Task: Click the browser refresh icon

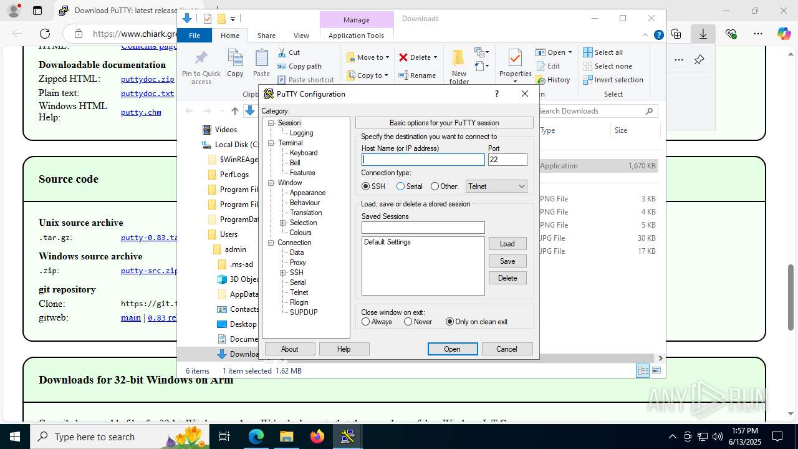Action: click(45, 34)
